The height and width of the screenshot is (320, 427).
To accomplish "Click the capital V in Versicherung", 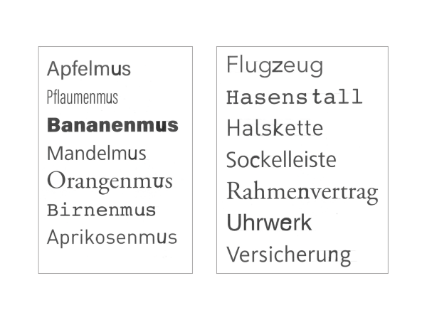I will coord(235,254).
